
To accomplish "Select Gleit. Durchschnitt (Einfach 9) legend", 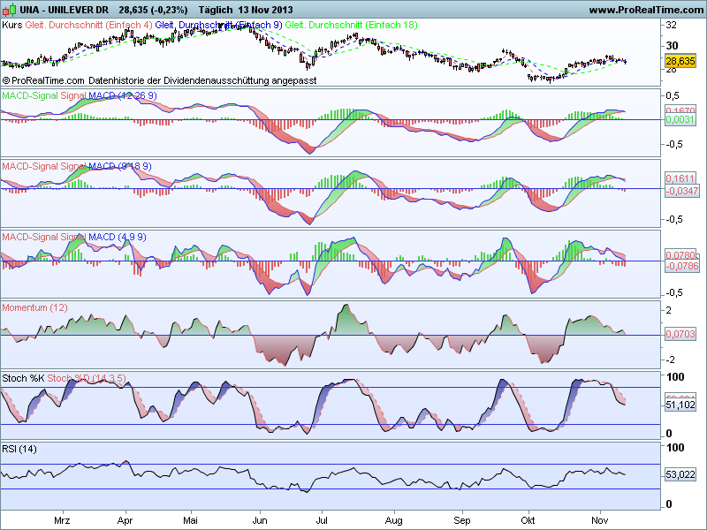I will click(218, 25).
